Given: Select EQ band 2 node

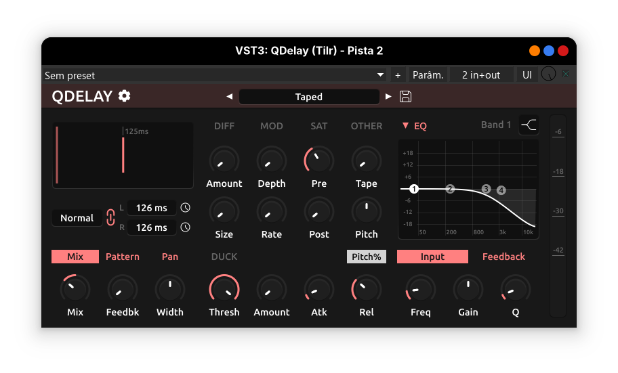Looking at the screenshot, I should point(450,189).
